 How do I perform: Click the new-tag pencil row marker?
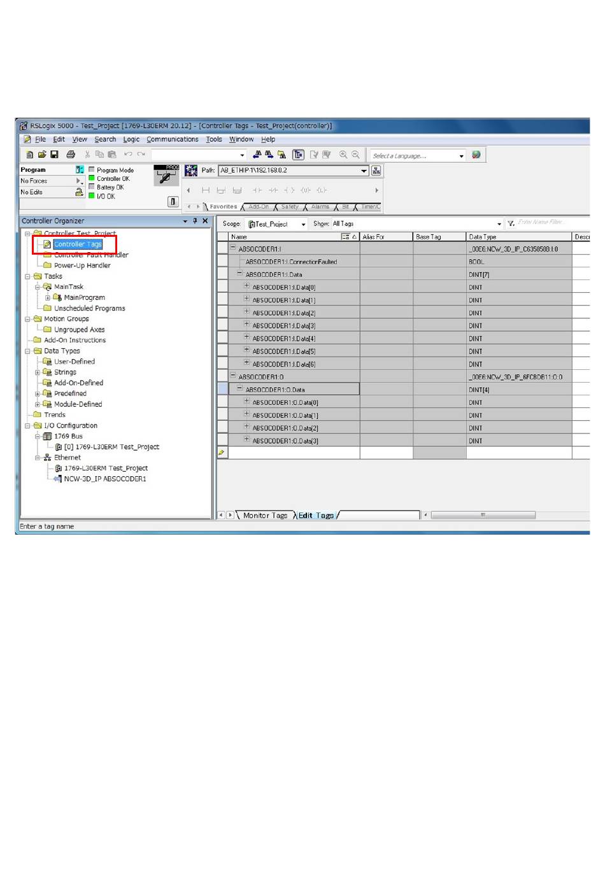point(222,453)
